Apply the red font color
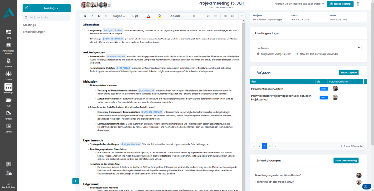The height and width of the screenshot is (191, 374). click(x=148, y=16)
